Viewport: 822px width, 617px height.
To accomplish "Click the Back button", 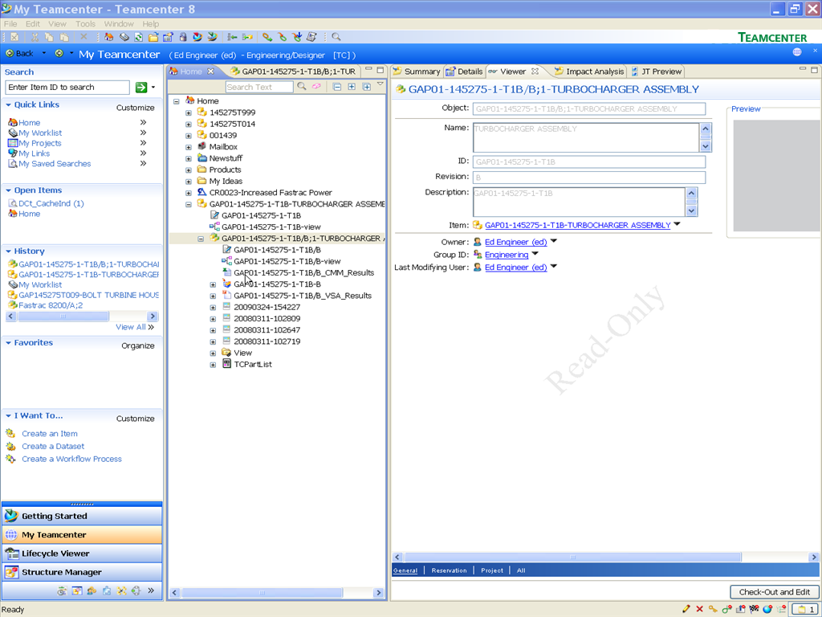I will point(20,54).
